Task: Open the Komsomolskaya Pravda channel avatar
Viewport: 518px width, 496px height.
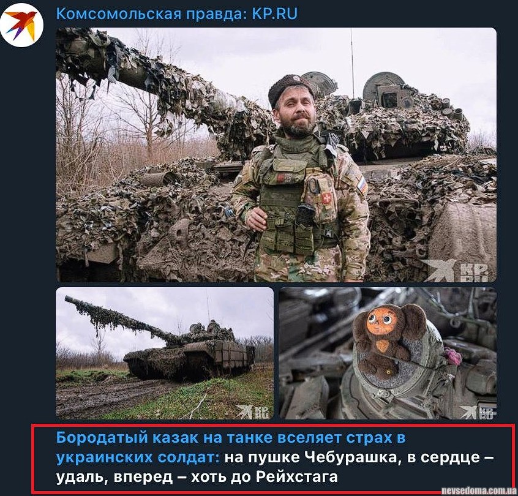Action: [22, 24]
